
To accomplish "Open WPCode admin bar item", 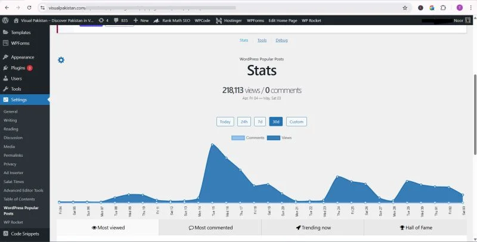I will click(x=202, y=20).
